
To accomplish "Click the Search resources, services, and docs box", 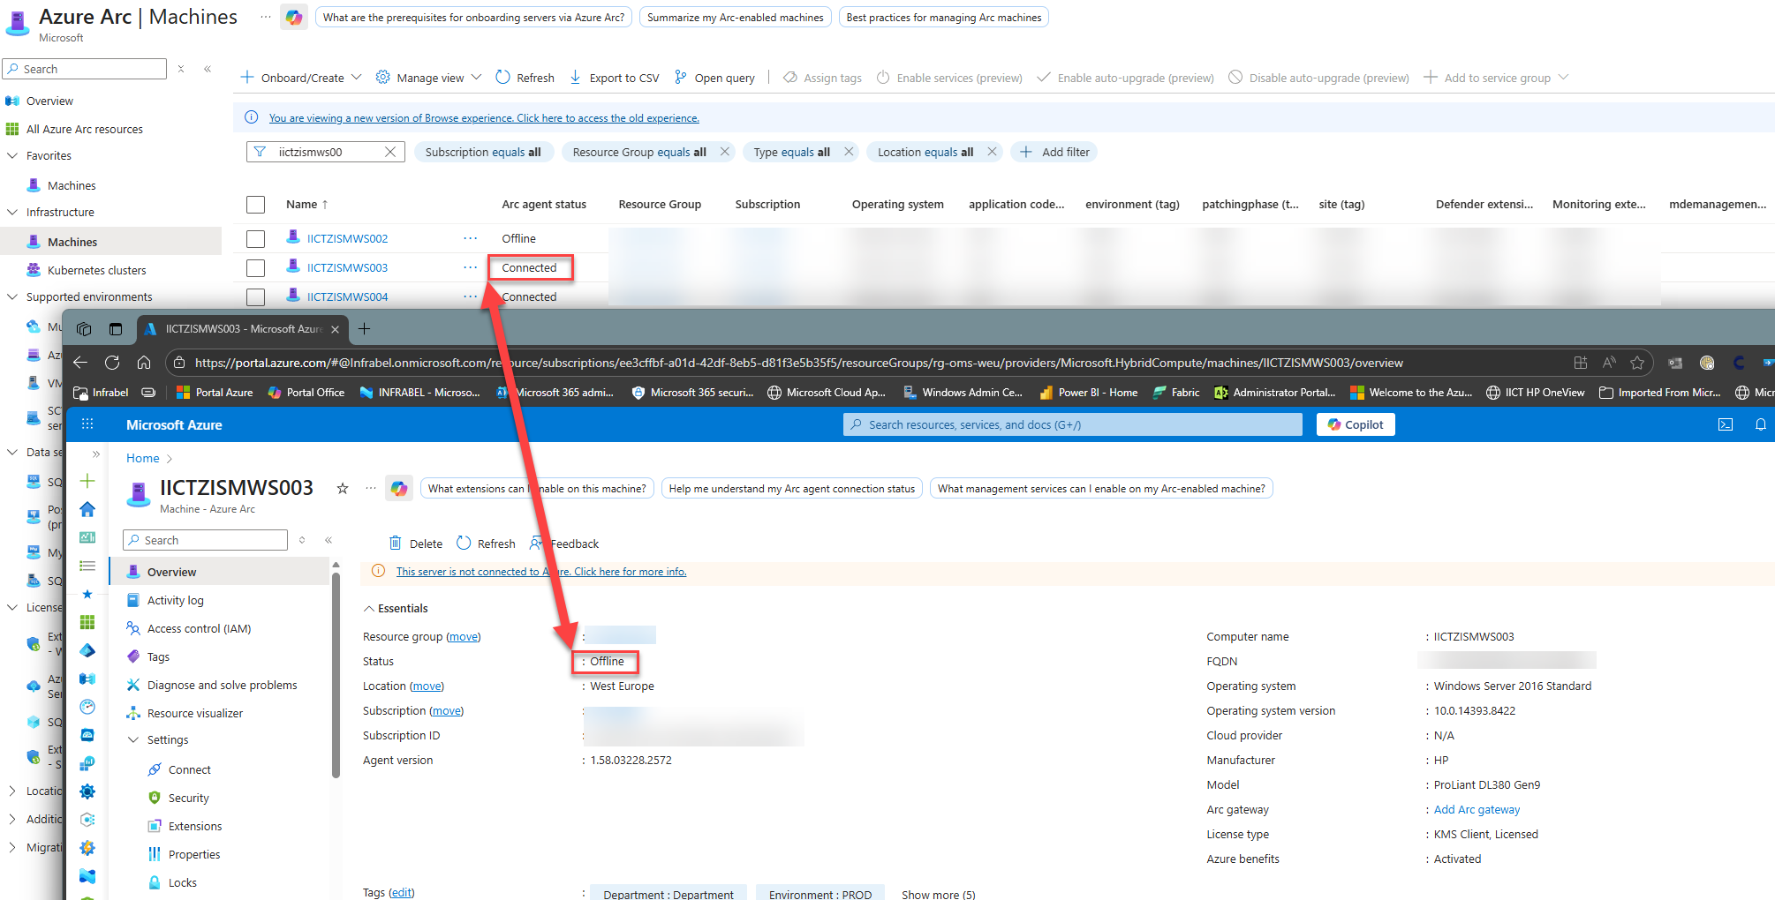I will 1073,424.
